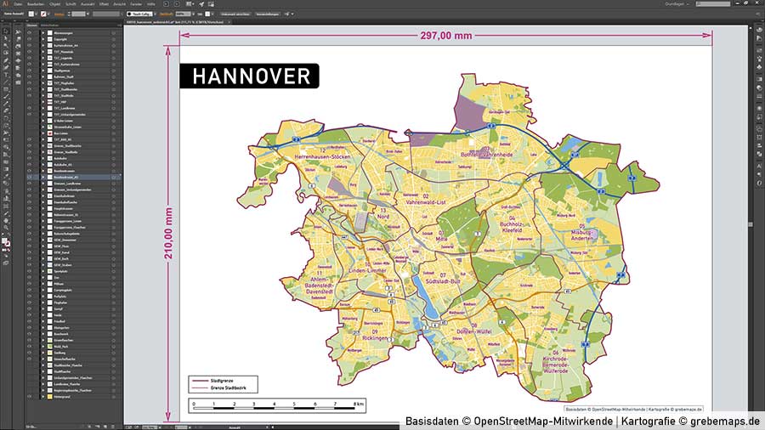Screen dimensions: 765x430
Task: Select the Hand tool
Action: tap(6, 219)
